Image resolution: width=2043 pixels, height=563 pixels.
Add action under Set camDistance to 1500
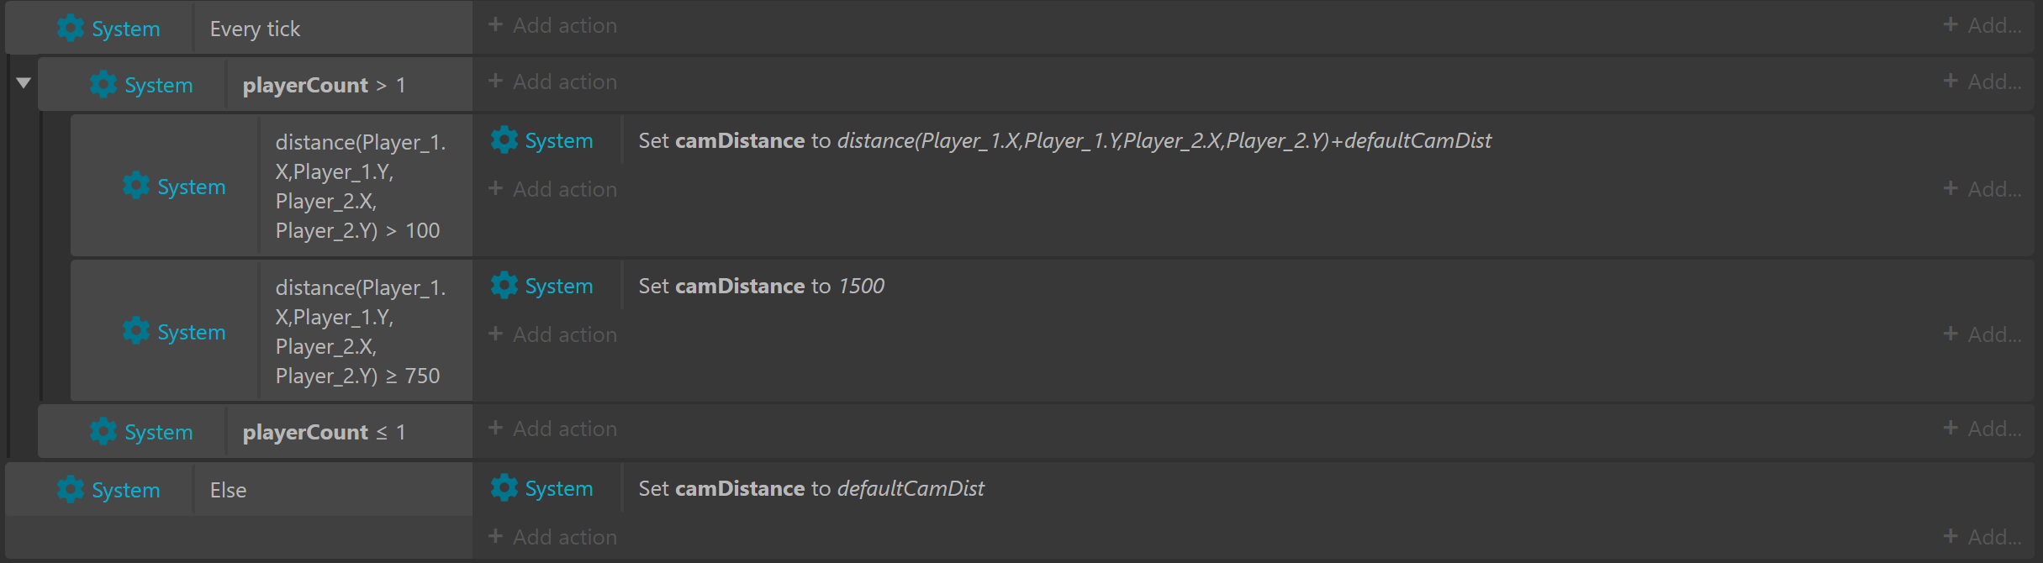(x=553, y=334)
